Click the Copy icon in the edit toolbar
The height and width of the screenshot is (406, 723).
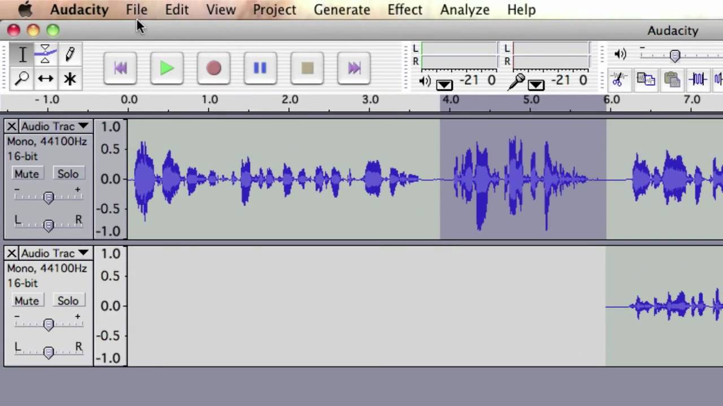pyautogui.click(x=646, y=80)
